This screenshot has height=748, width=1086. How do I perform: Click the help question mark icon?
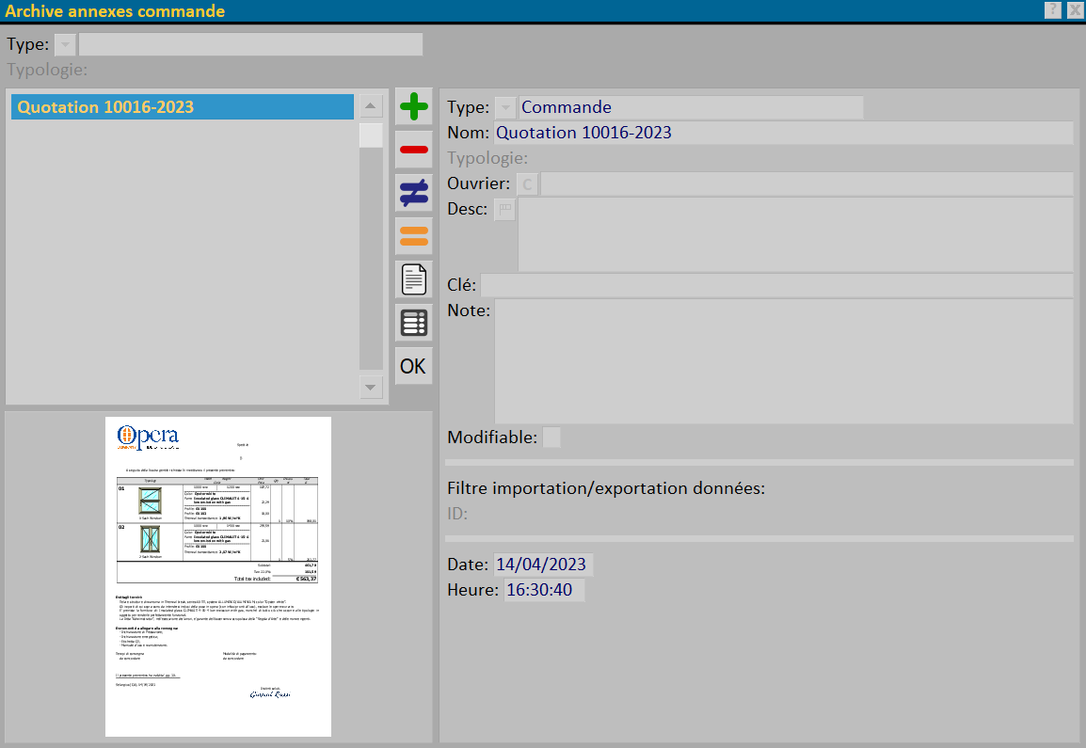pos(1053,9)
